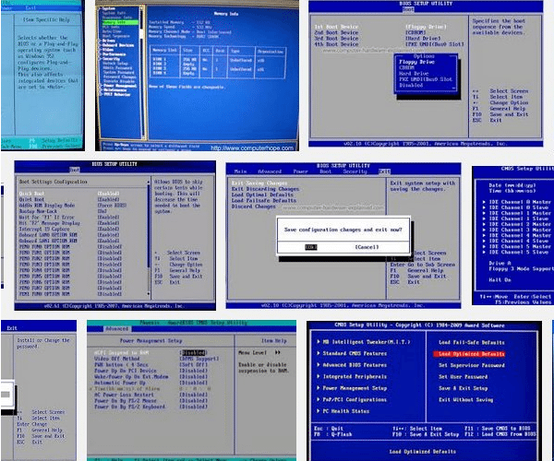Open the Boot tab beside Security
Viewport: 554px width, 461px height.
(325, 171)
